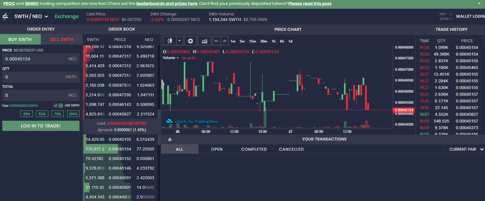Select 50% quantity button
Viewport: 485px width, 201px height.
click(x=42, y=114)
